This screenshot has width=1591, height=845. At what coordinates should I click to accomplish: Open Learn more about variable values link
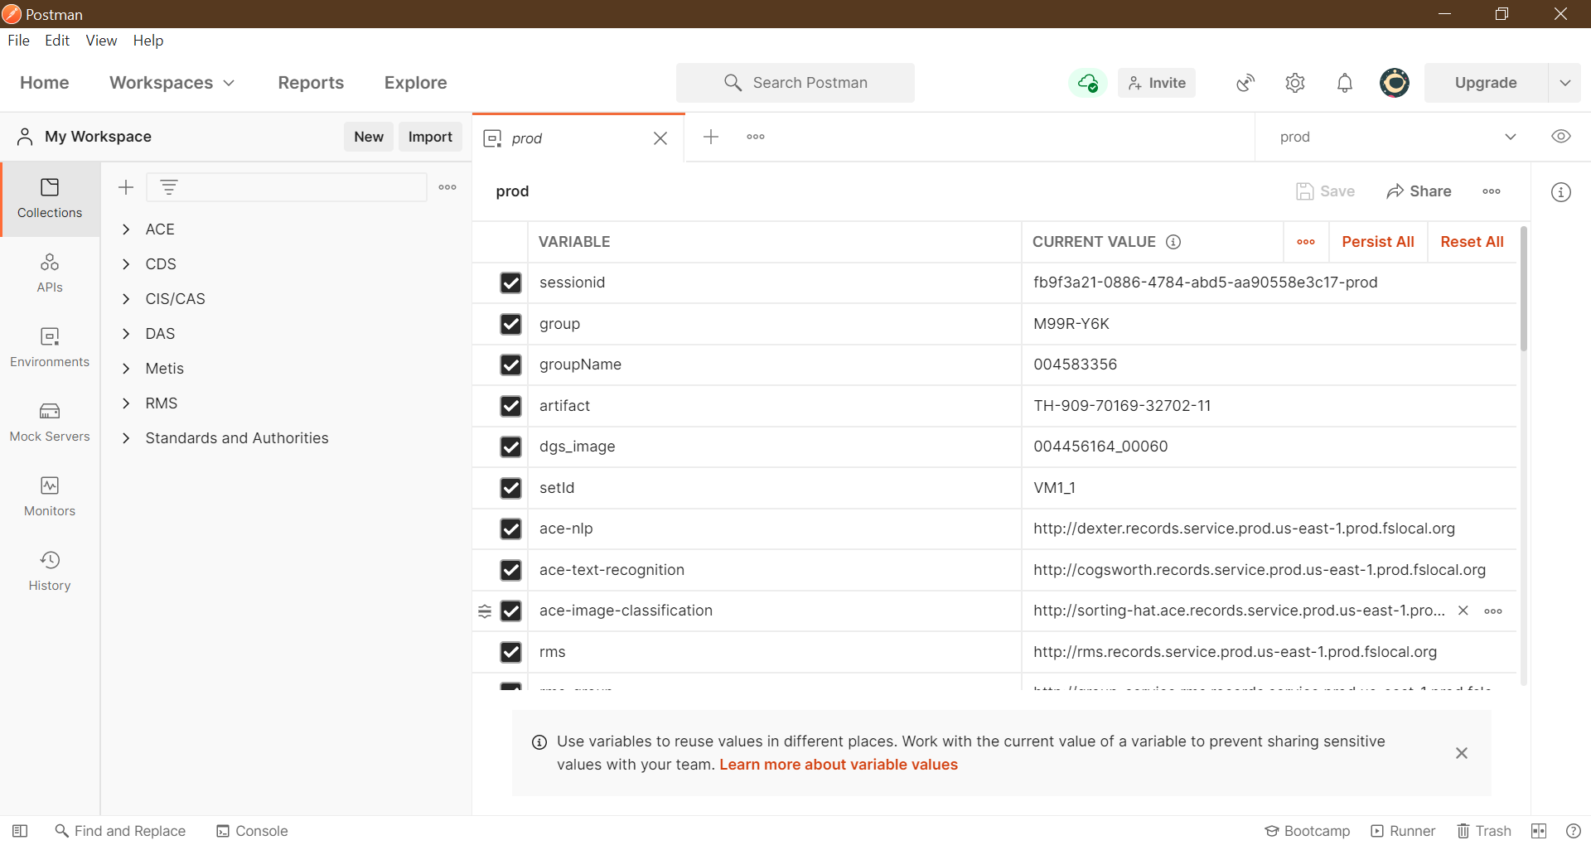click(x=839, y=765)
